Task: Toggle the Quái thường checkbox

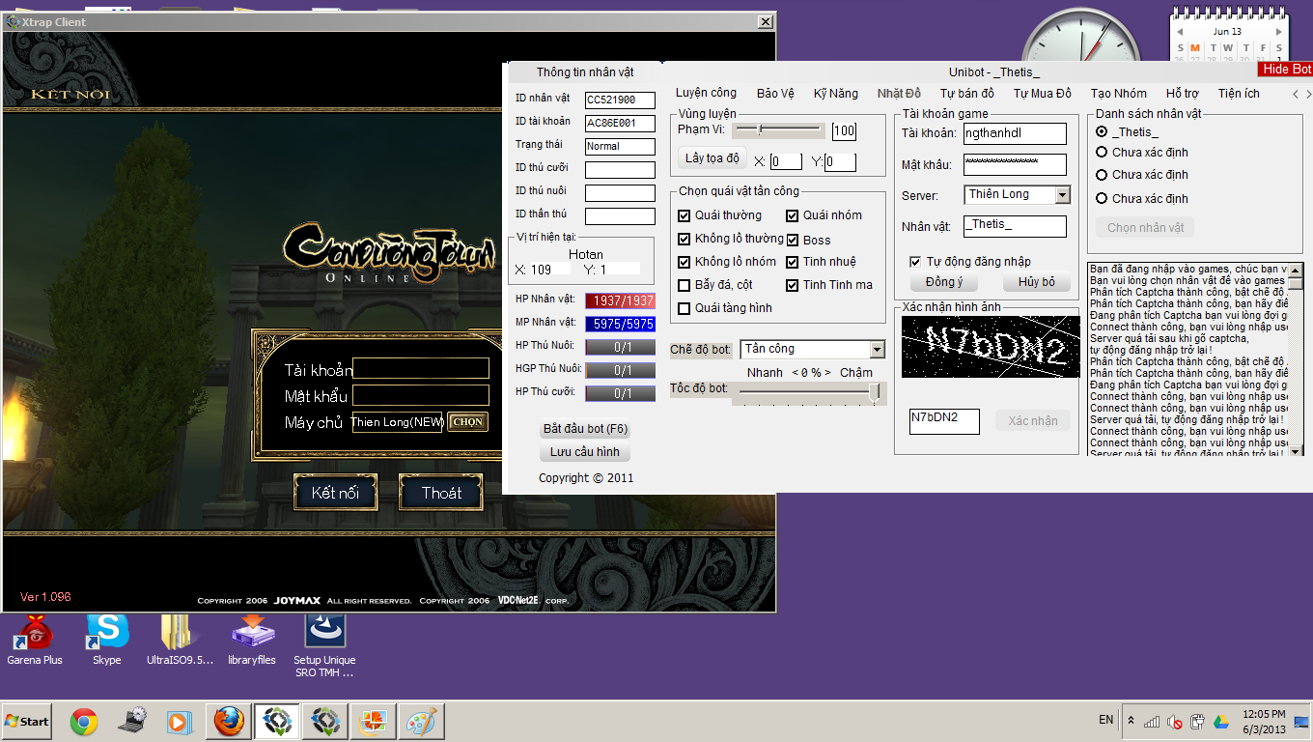Action: pyautogui.click(x=684, y=215)
